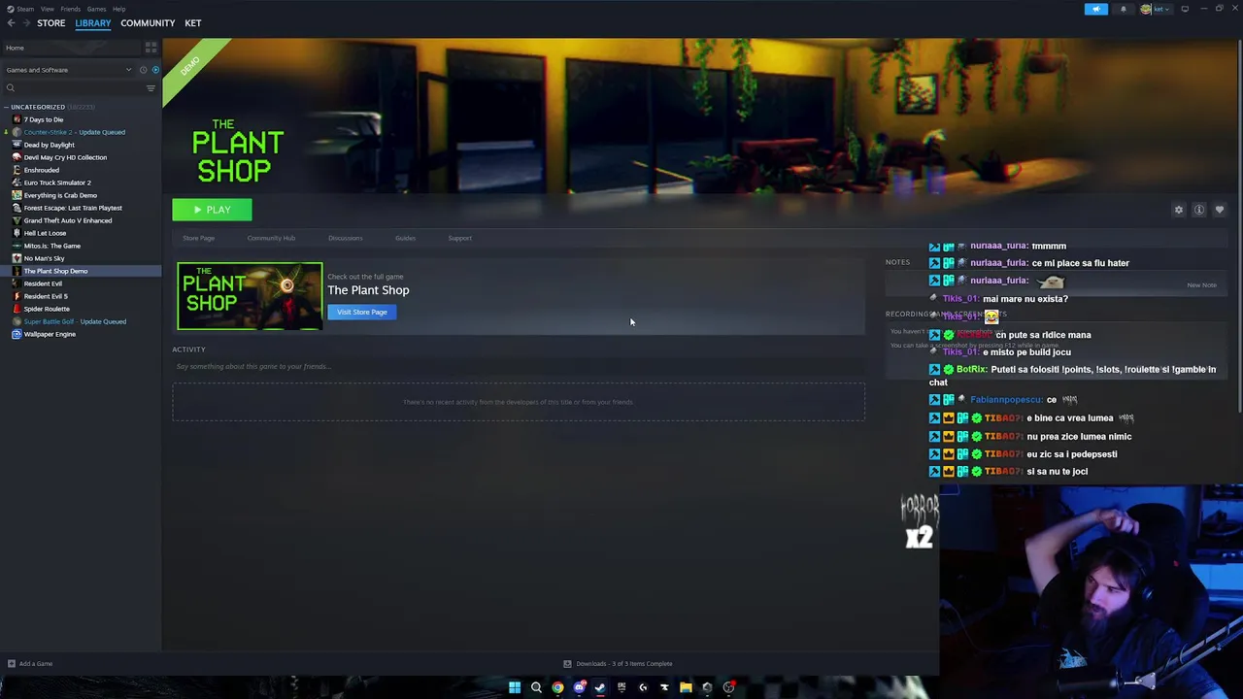Open The Plant Shop full game thumbnail
Viewport: 1243px width, 699px height.
tap(250, 296)
